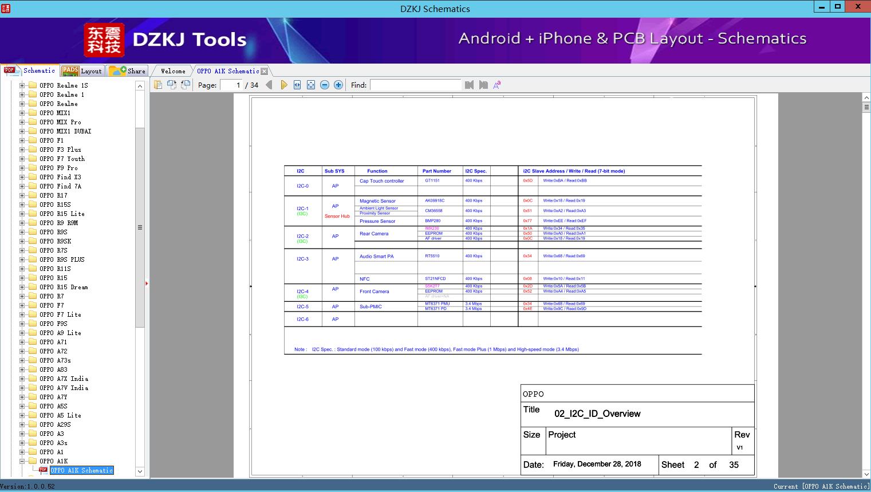
Task: Toggle the match case Aa icon
Action: [497, 85]
